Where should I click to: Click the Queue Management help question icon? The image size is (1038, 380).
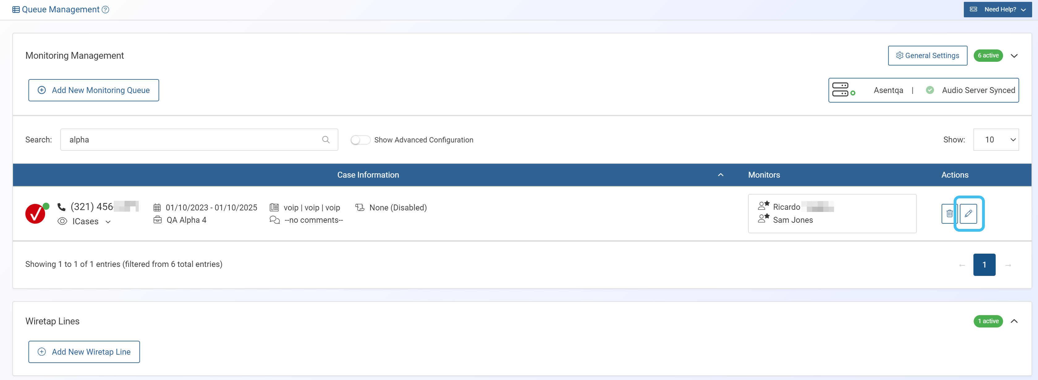coord(106,10)
